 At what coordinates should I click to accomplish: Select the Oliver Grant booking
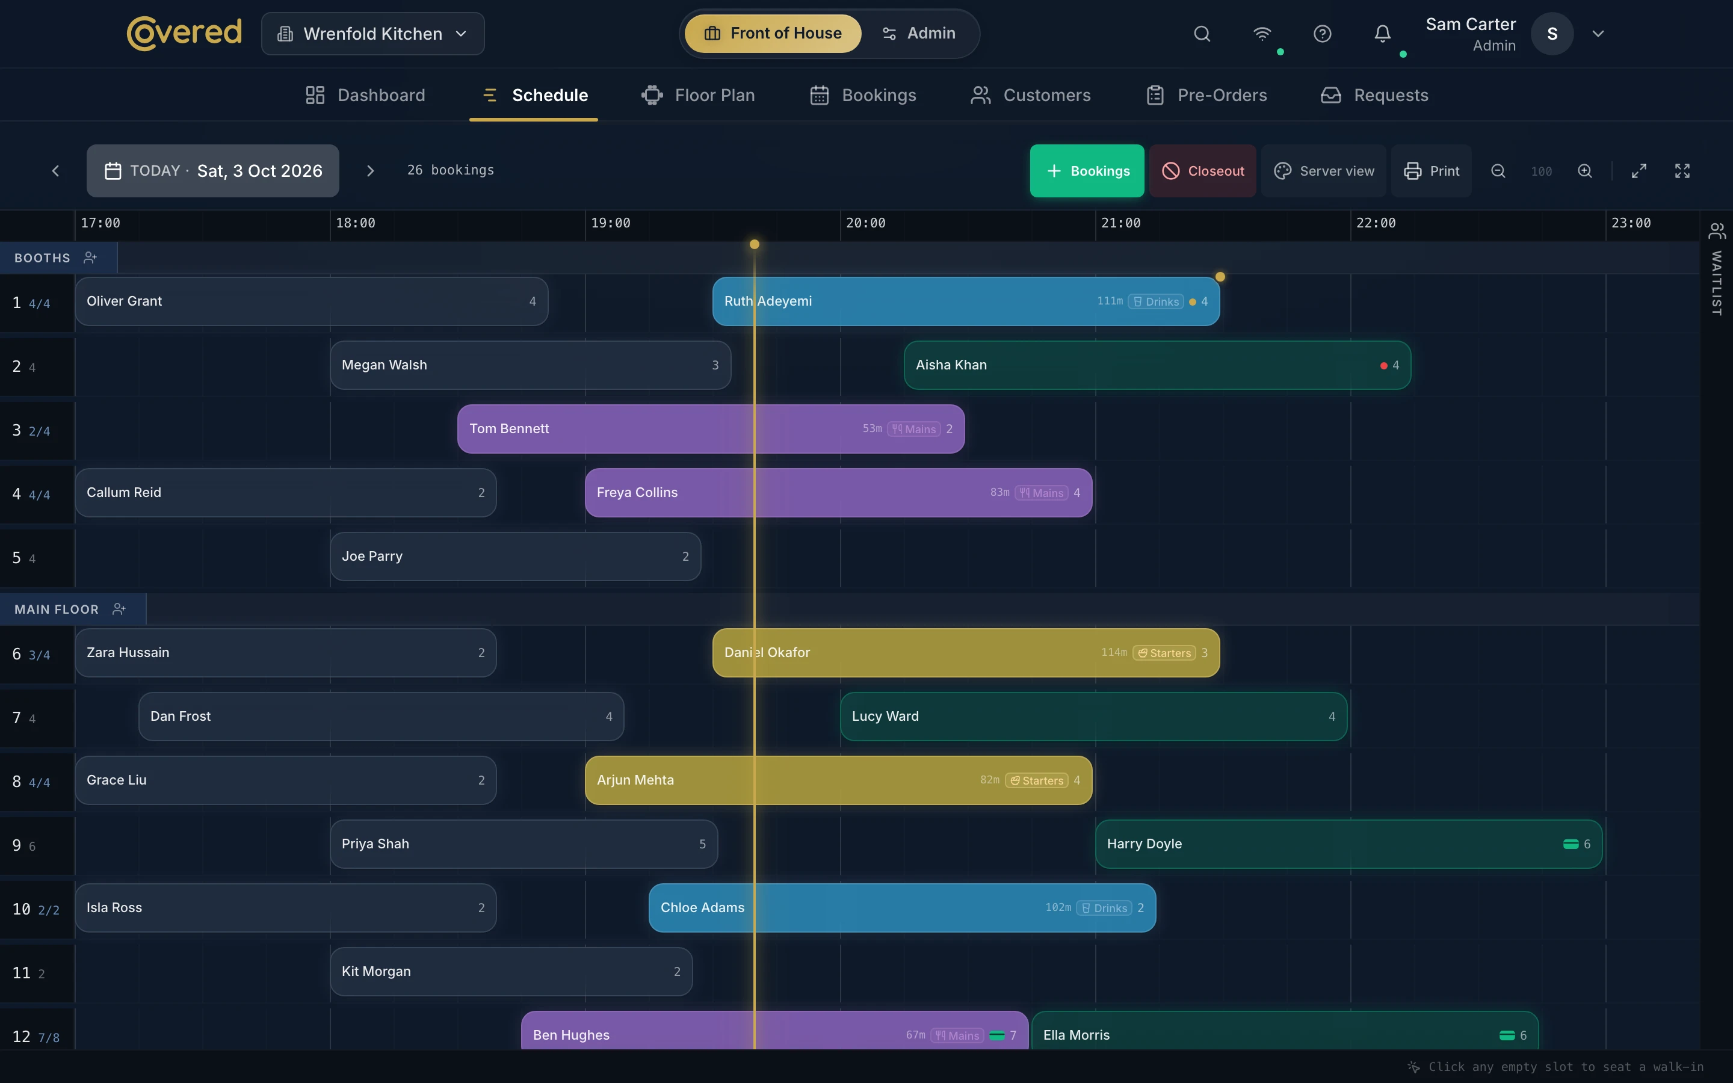coord(312,301)
